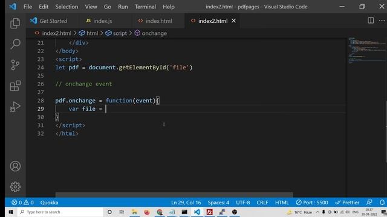Expand the script breadcrumb segment
Image resolution: width=387 pixels, height=217 pixels.
pyautogui.click(x=120, y=33)
